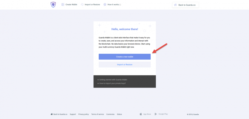Viewport: 249px width, 119px height.
Task: Open How to import your private keys link
Action: coord(113,83)
